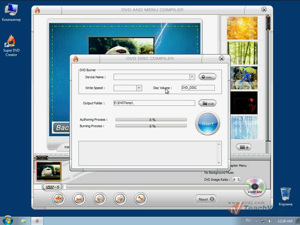
Task: Click the volume speaker tray icon
Action: click(270, 221)
